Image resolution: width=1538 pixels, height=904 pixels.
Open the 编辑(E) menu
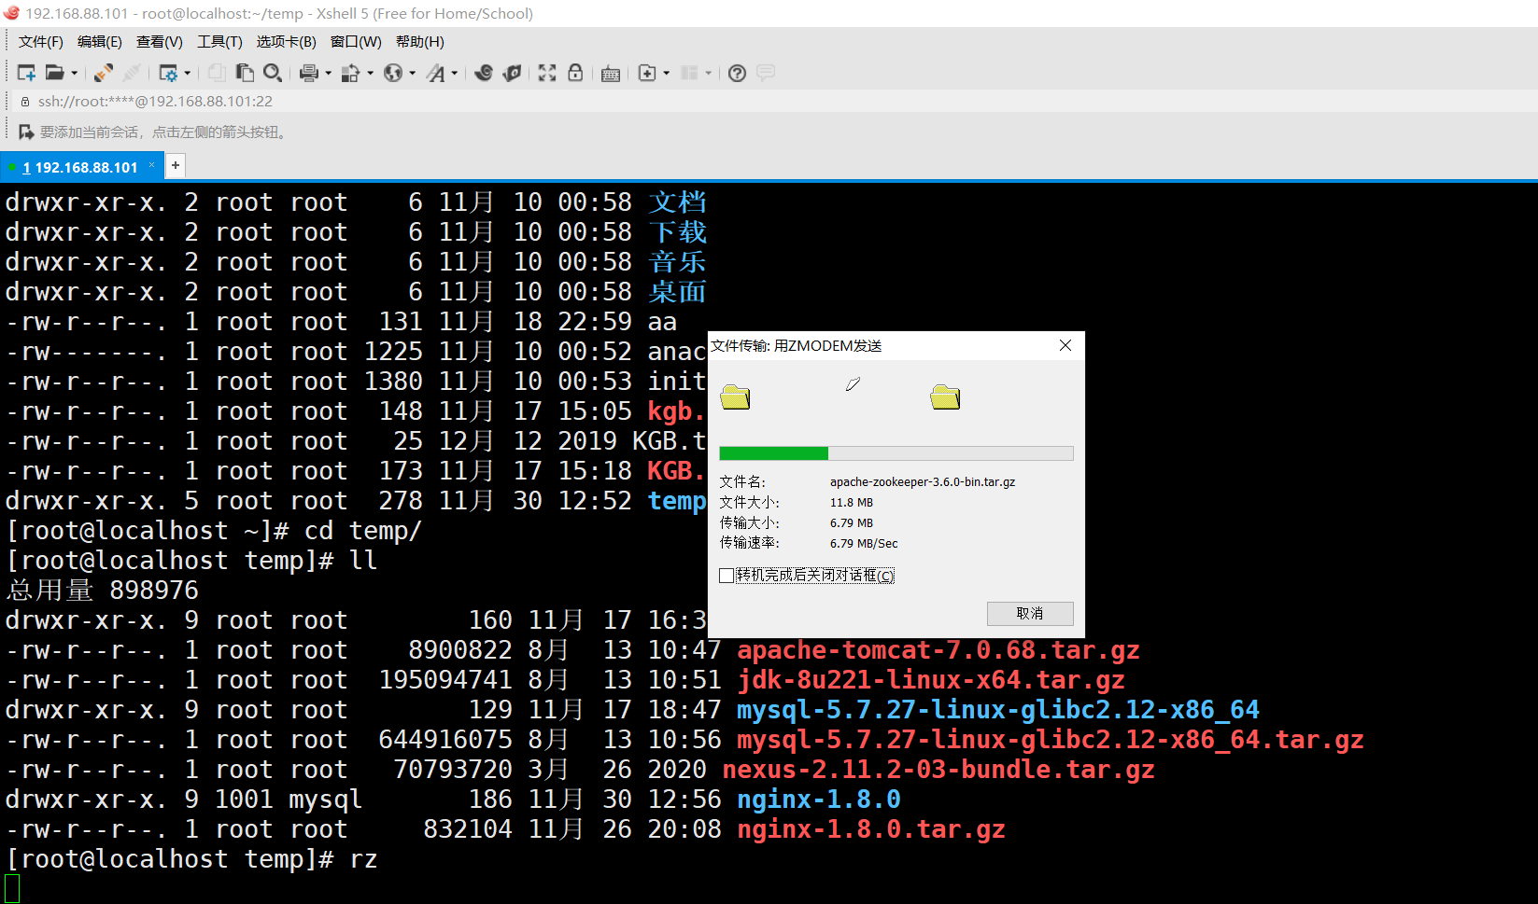[x=100, y=42]
